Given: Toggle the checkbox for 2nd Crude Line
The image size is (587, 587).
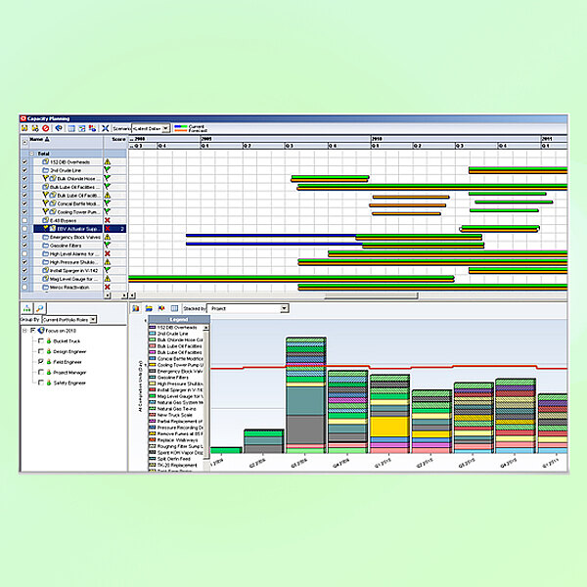Looking at the screenshot, I should tap(24, 170).
